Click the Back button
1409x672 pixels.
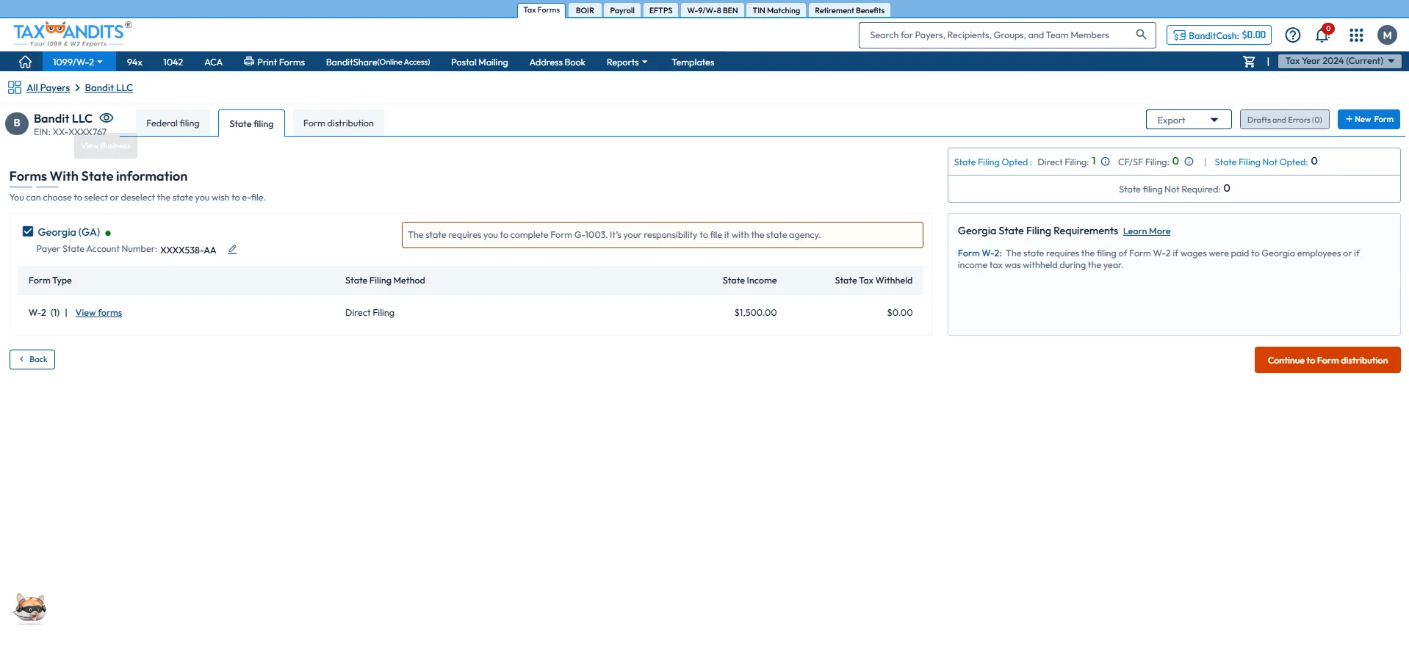pos(32,359)
